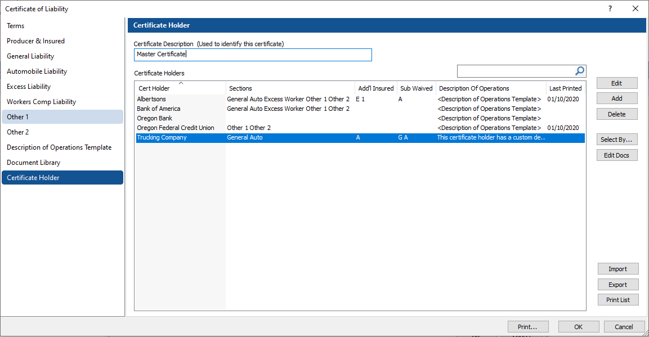Click the Add button

click(617, 98)
